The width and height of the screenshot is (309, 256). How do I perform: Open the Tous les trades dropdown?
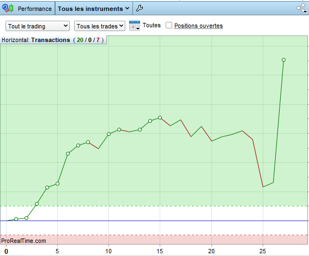point(100,26)
